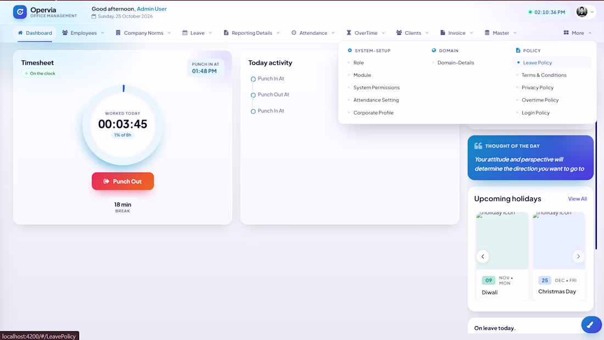
Task: Click the Reporting Details document icon
Action: coord(226,33)
